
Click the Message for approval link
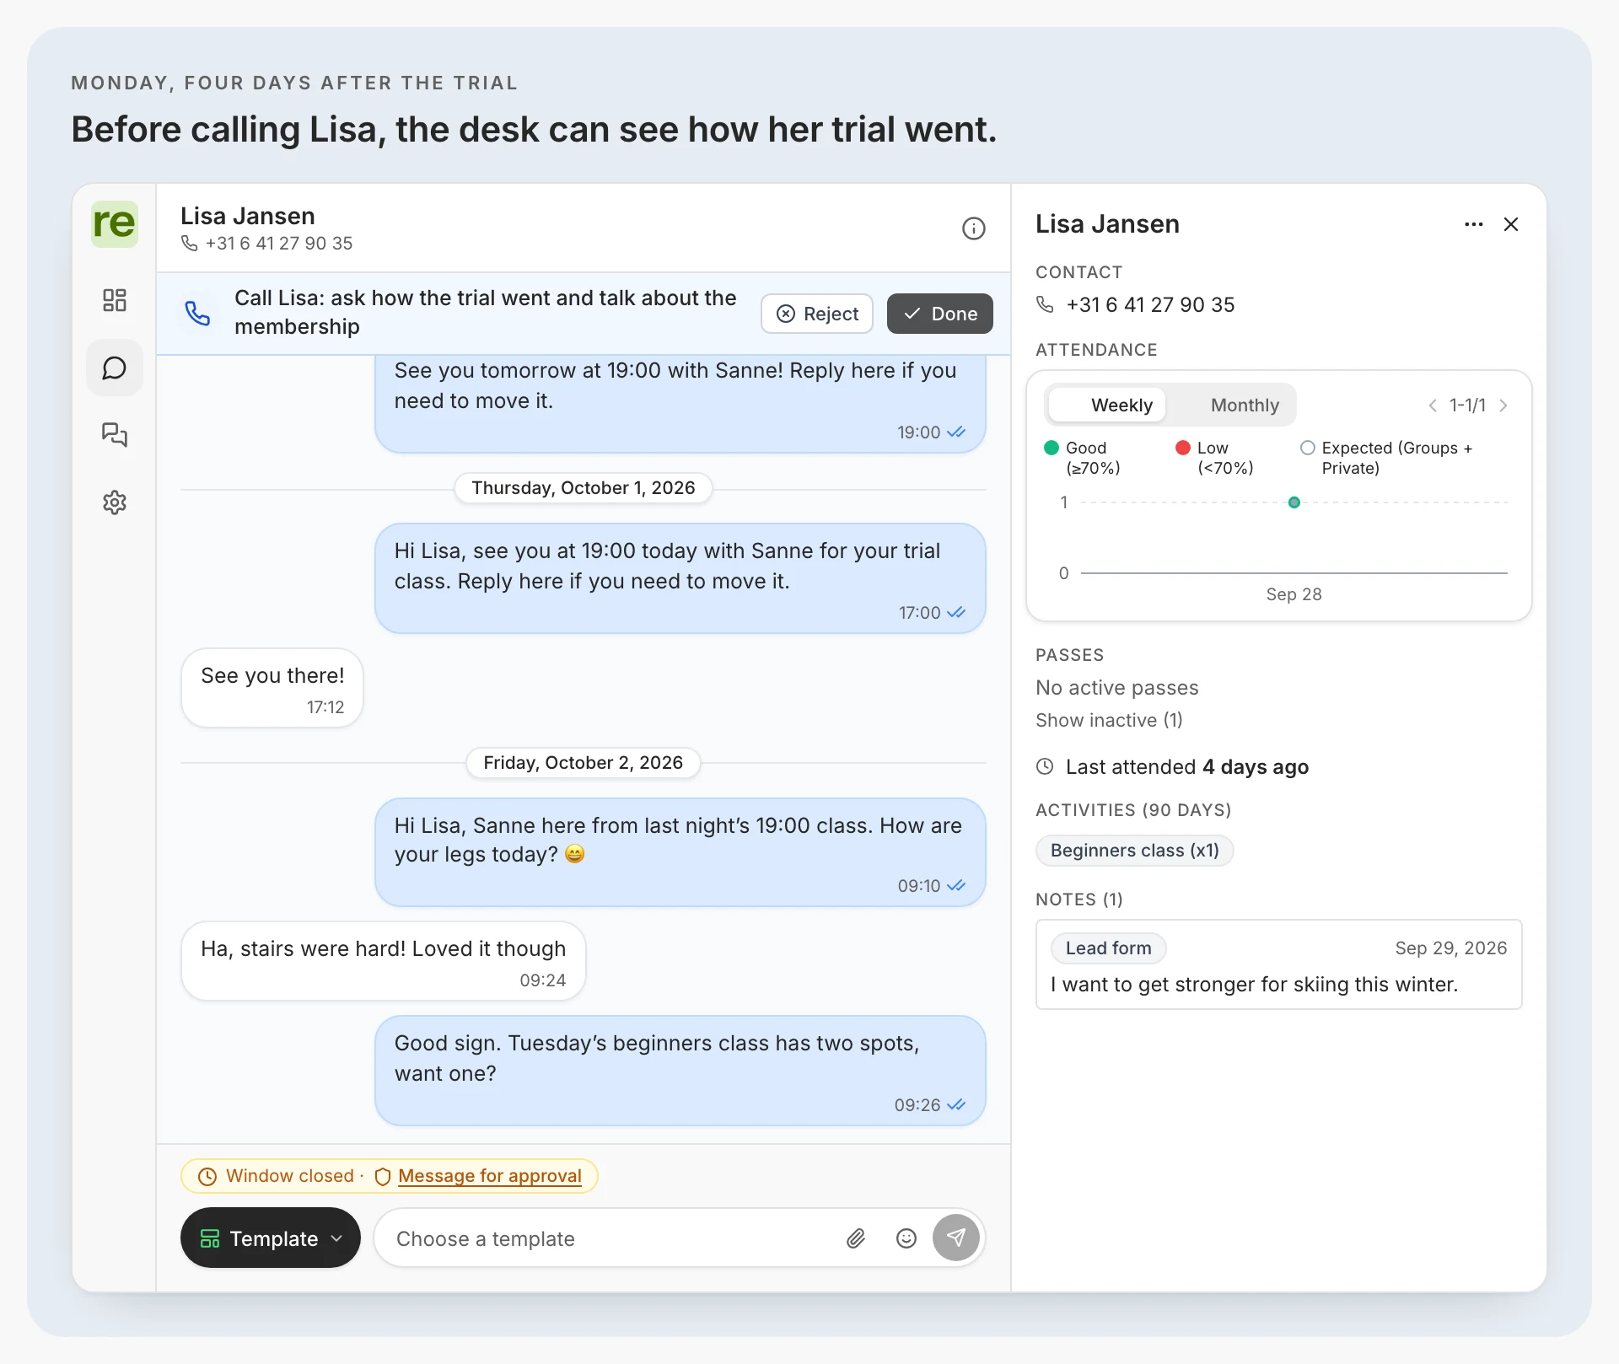pos(489,1176)
